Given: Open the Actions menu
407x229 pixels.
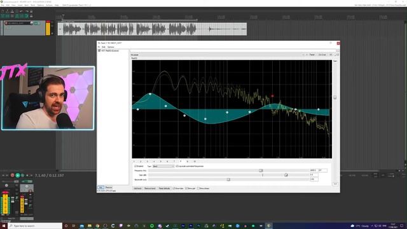Looking at the screenshot, I should pyautogui.click(x=49, y=5).
